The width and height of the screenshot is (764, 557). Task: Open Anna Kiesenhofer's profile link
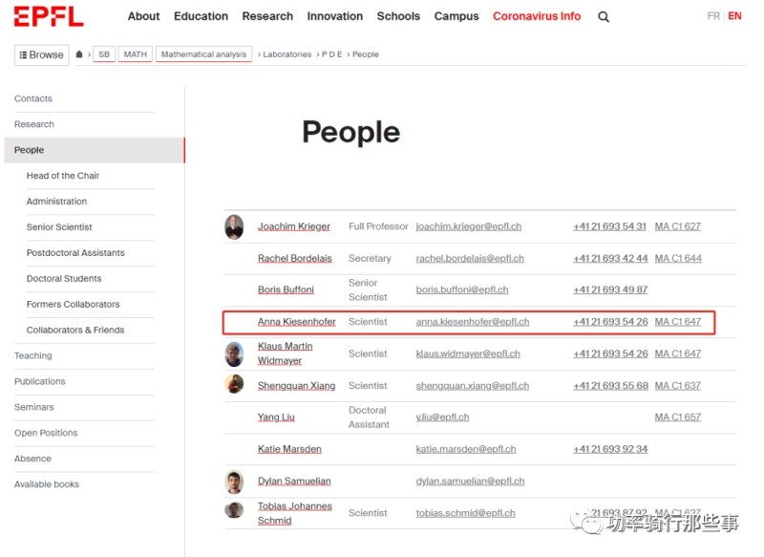[297, 322]
